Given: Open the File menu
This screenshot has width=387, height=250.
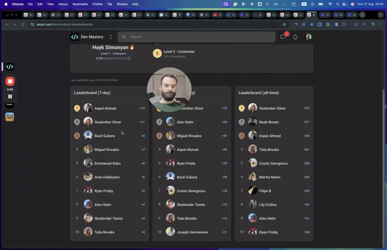Looking at the screenshot, I should pyautogui.click(x=30, y=4).
